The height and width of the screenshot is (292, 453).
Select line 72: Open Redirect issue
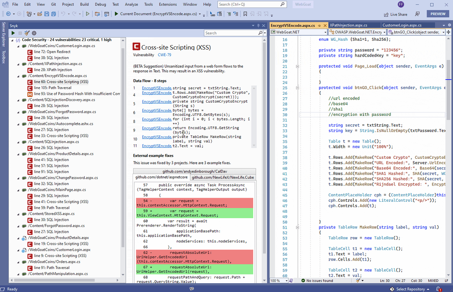(x=52, y=52)
